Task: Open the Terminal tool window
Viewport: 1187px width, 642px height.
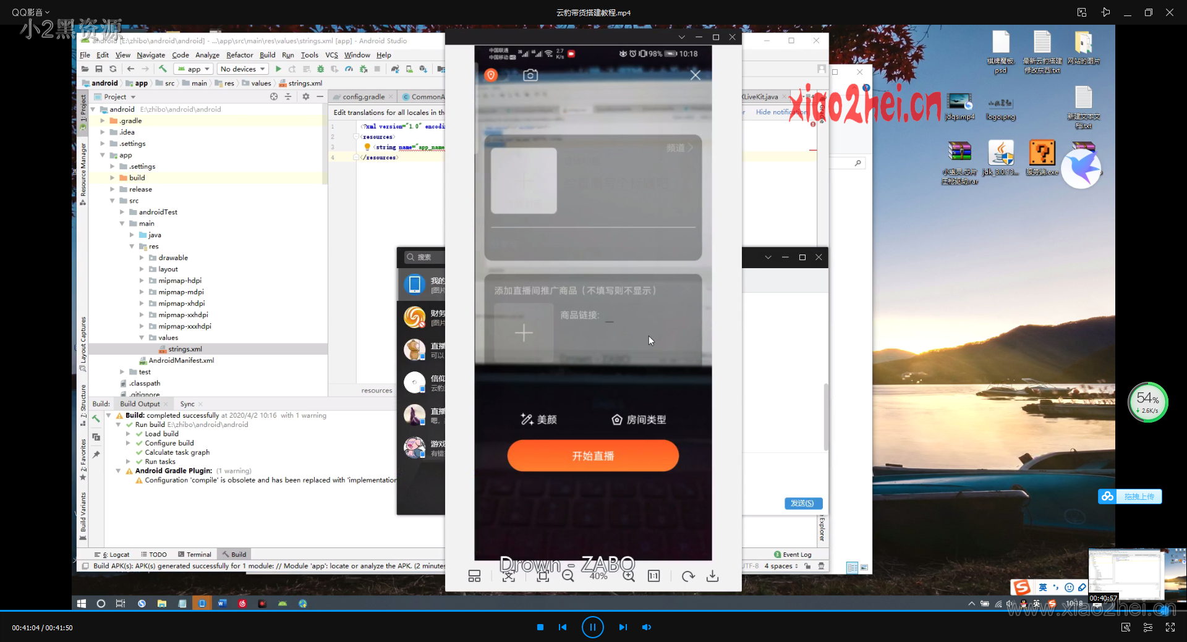Action: 195,554
